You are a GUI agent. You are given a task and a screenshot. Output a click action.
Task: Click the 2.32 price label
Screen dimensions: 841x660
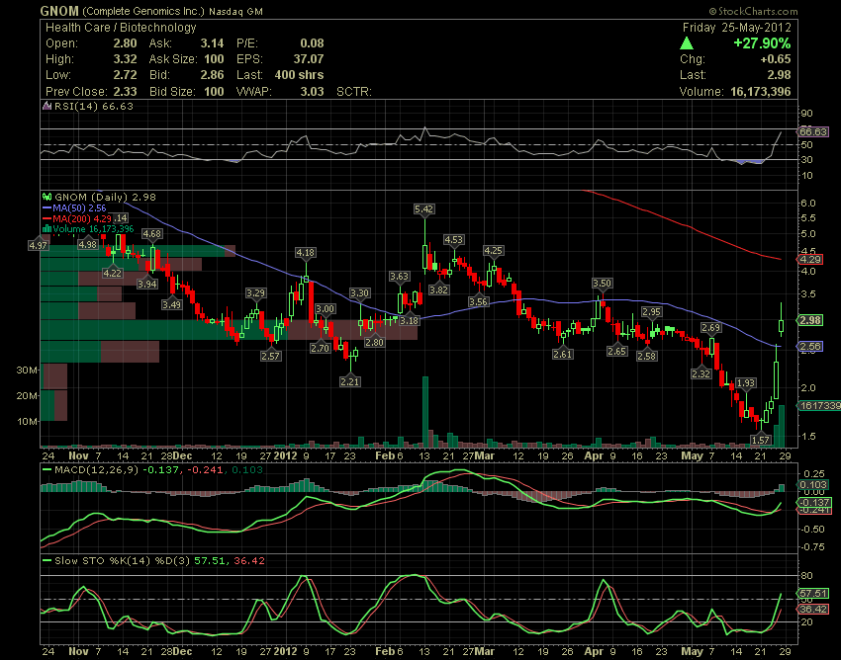point(701,373)
